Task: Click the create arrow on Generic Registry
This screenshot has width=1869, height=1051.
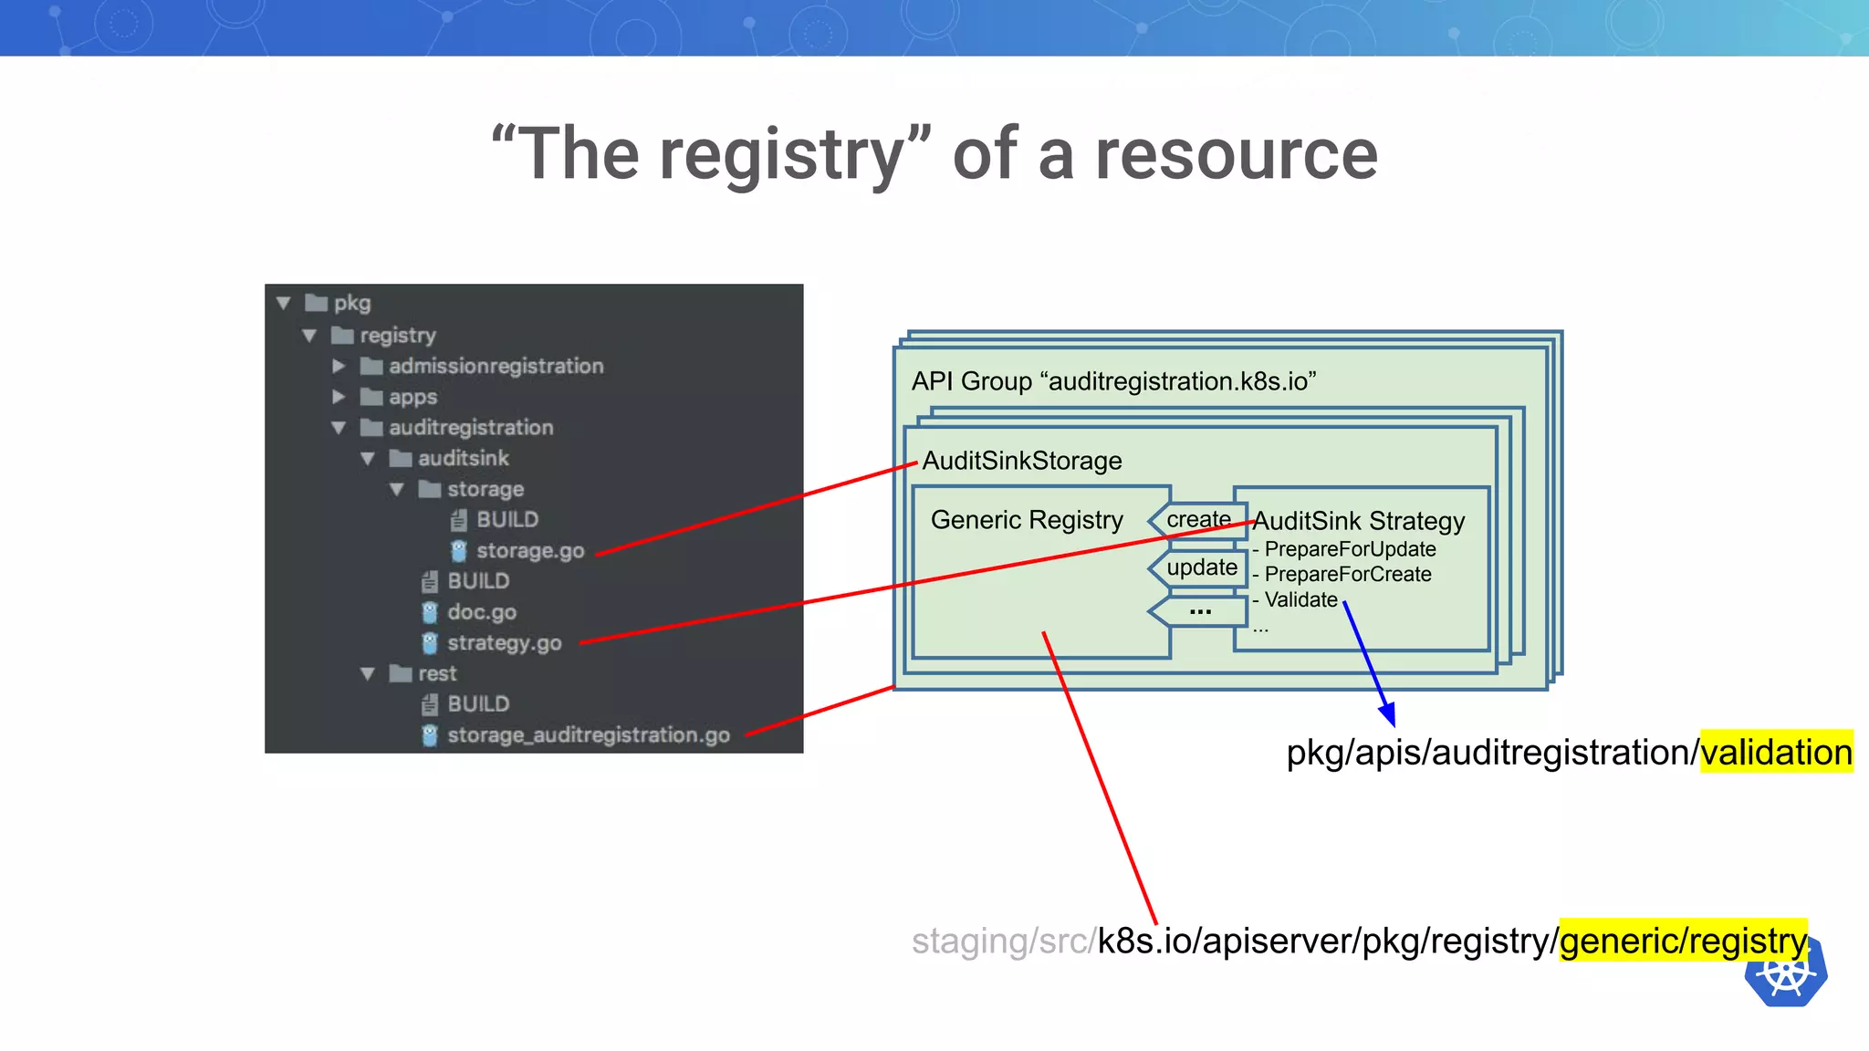Action: 1197,520
